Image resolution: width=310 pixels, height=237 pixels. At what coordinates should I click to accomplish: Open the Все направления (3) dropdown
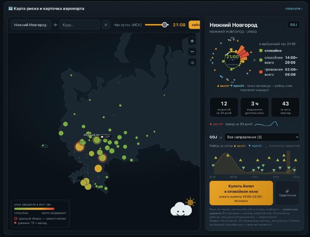(262, 137)
